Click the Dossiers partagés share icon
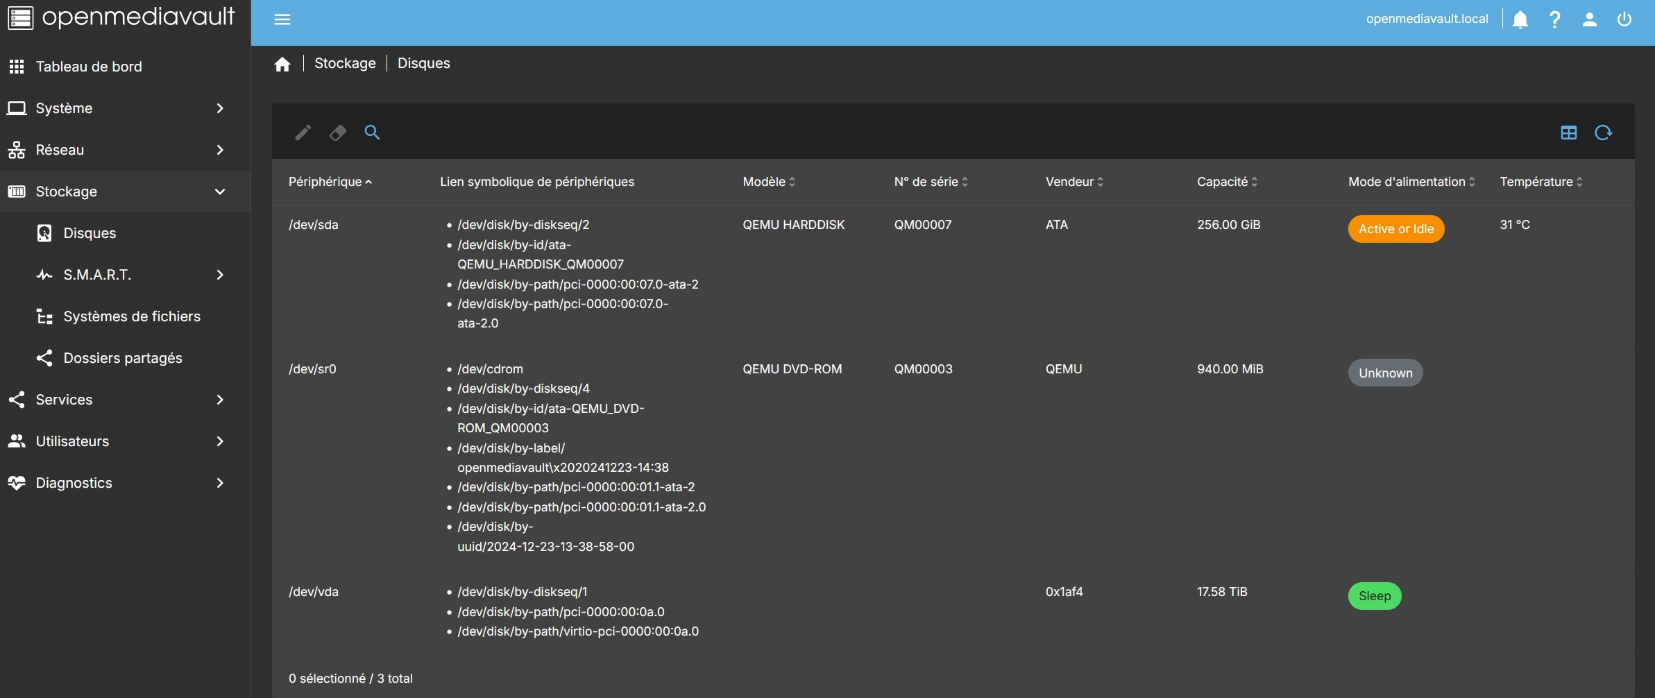This screenshot has width=1655, height=698. click(44, 358)
